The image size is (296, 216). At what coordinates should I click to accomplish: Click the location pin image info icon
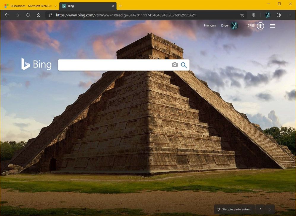point(219,209)
